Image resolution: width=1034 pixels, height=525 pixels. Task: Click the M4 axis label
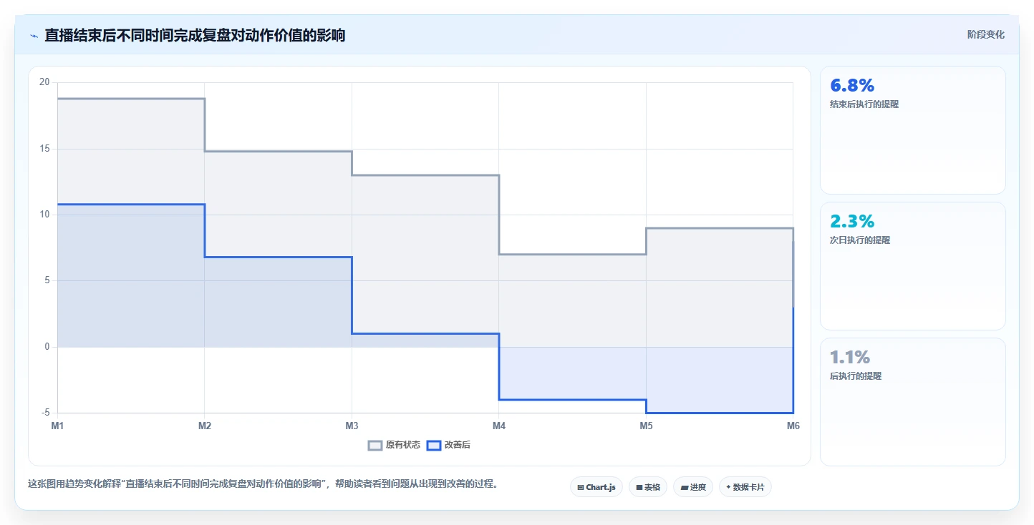(499, 426)
